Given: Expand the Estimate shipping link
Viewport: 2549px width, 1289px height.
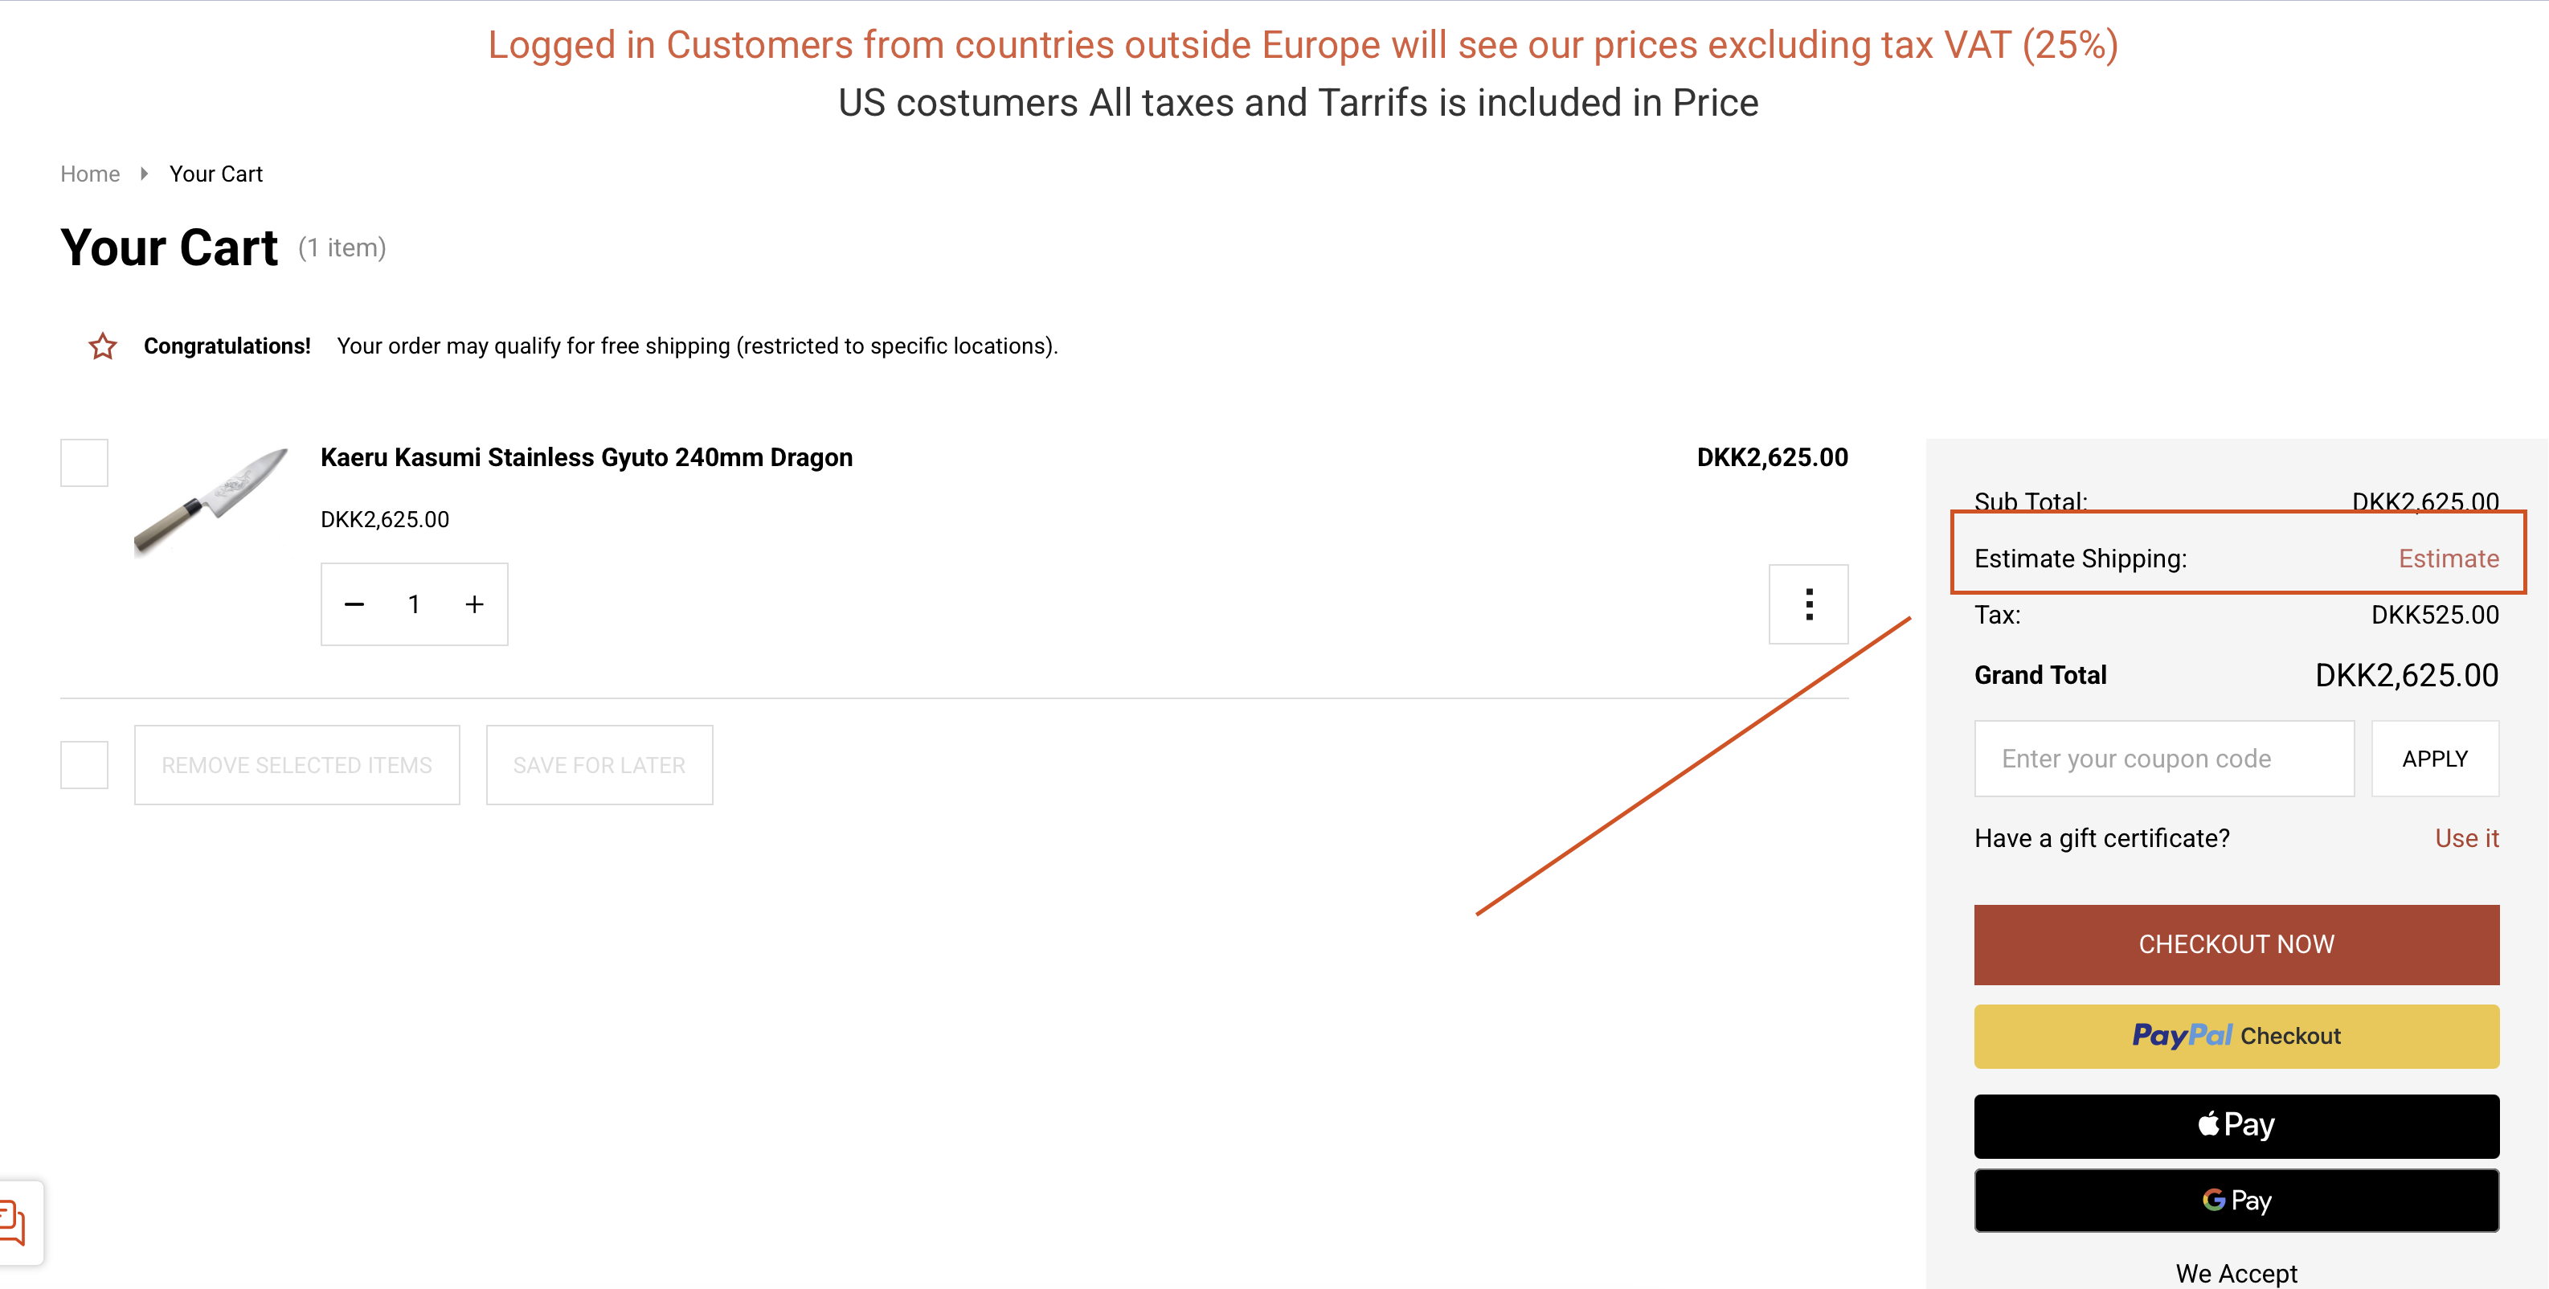Looking at the screenshot, I should (x=2448, y=559).
